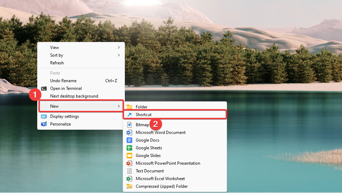The width and height of the screenshot is (342, 193).
Task: Click the yellow Google Slides icon
Action: pos(129,156)
